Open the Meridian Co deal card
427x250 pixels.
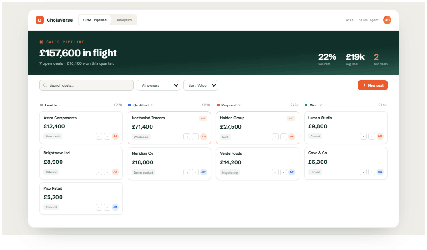click(x=170, y=164)
